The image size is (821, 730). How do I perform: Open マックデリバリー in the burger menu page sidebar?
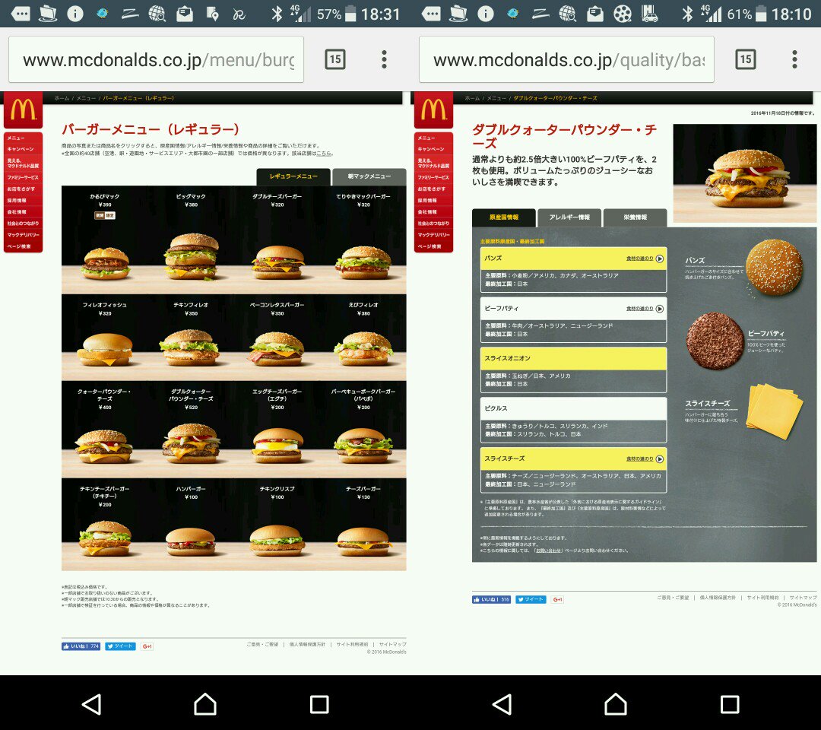click(23, 235)
